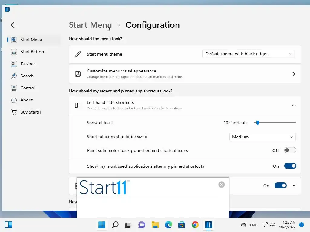The width and height of the screenshot is (310, 232).
Task: Open the clock showing 1:25 AM
Action: coord(288,225)
